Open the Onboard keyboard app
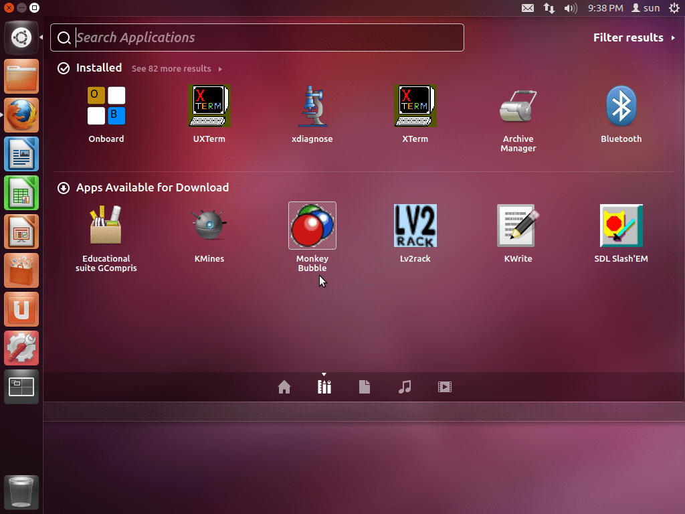This screenshot has height=514, width=685. pos(106,106)
